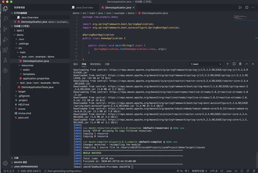Open the Test flask view icon

(x=5, y=60)
